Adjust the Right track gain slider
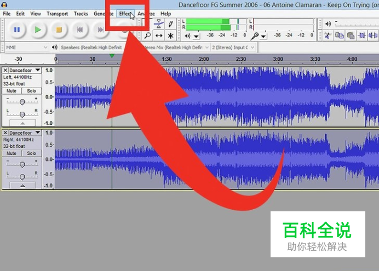The image size is (379, 271). 22,164
